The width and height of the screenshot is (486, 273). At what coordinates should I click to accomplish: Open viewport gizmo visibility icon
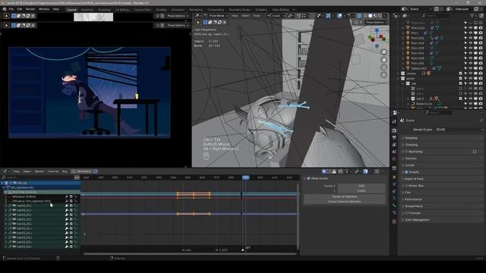click(328, 15)
